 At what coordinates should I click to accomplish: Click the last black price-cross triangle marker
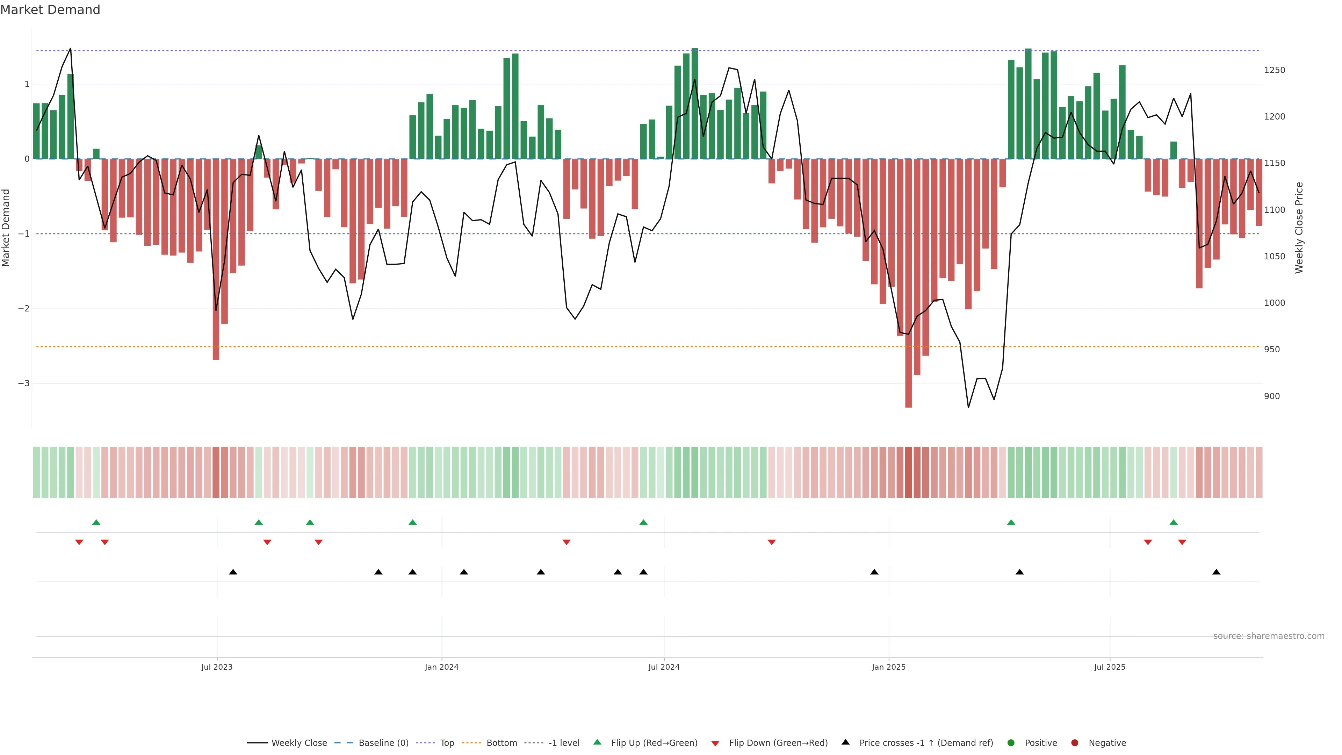point(1217,572)
